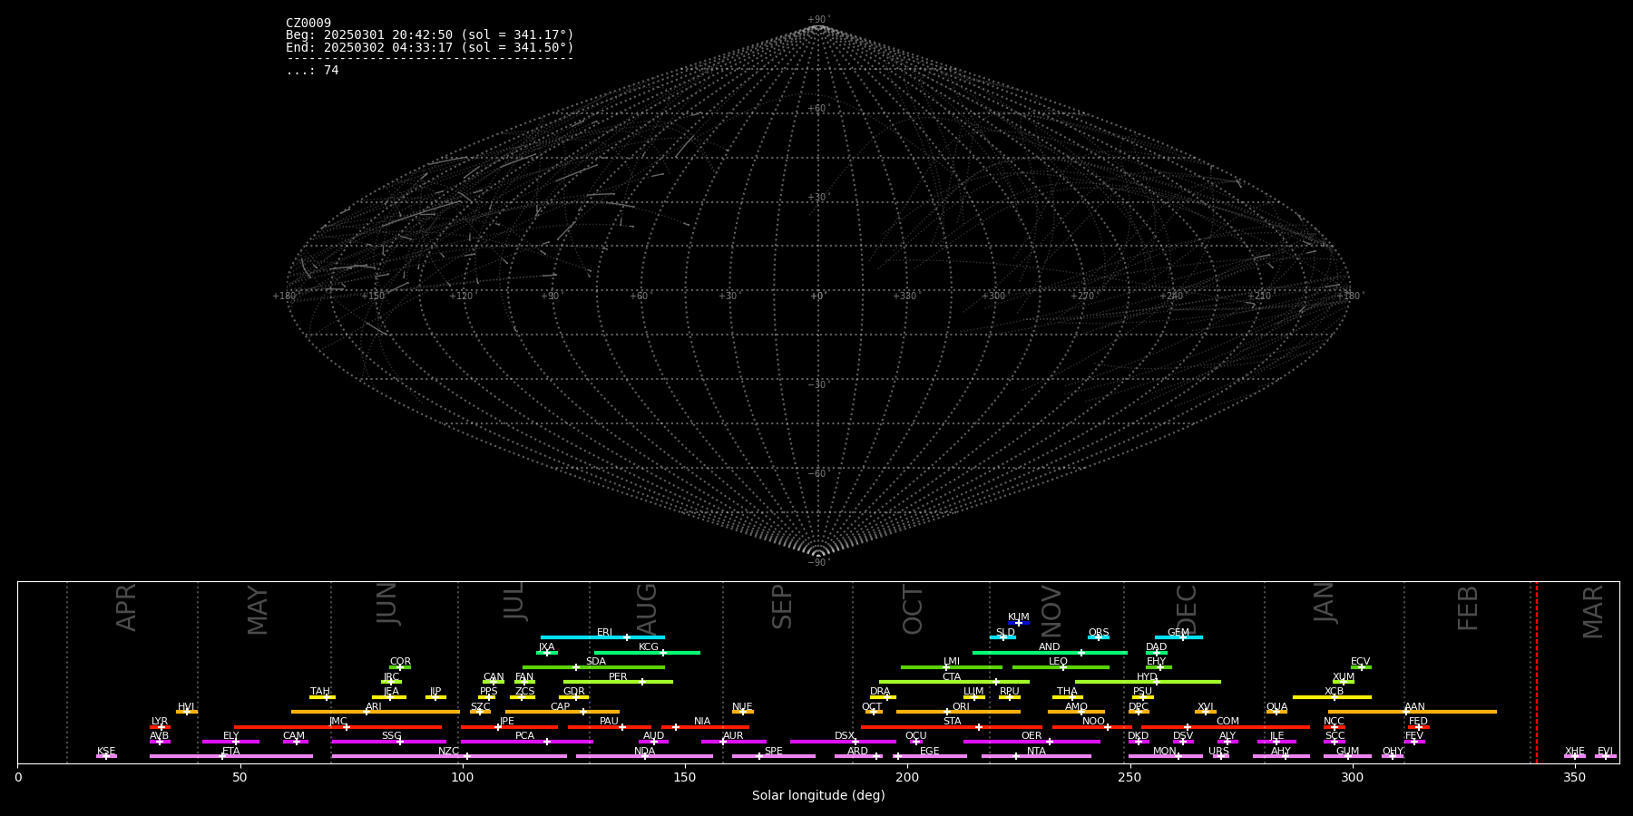Click the purple PCA shower bar
Screen dimensions: 1633x816
[x=527, y=742]
